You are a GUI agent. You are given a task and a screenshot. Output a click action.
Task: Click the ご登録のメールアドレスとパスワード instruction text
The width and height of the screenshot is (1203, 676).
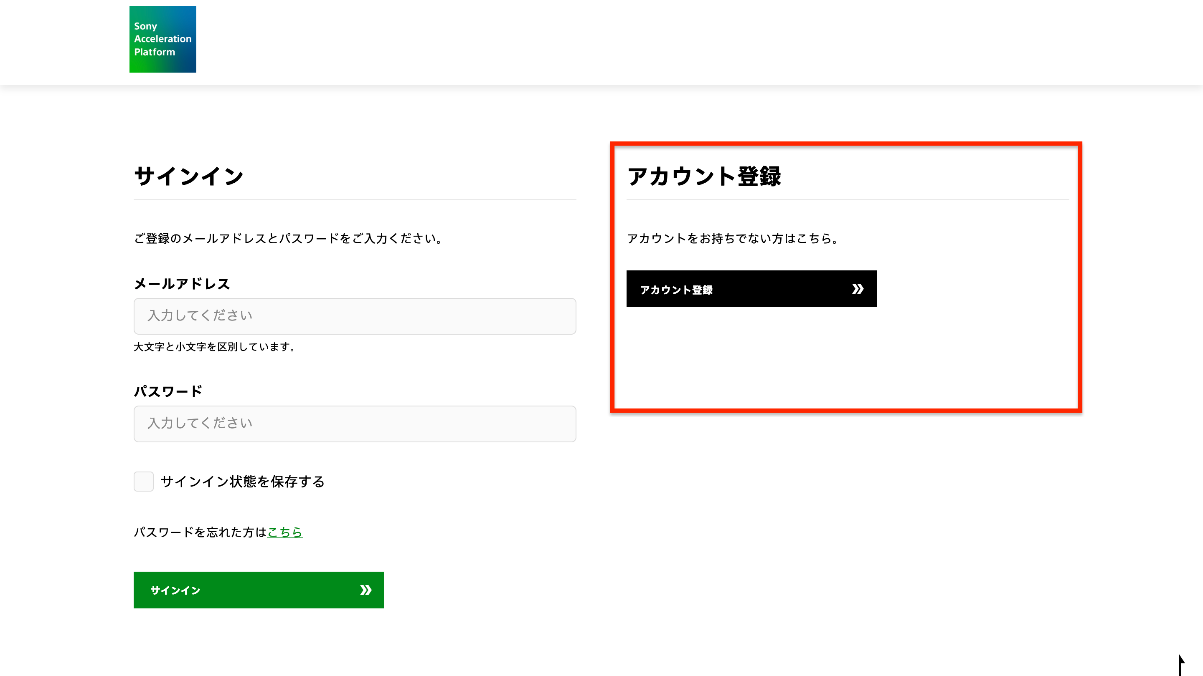pyautogui.click(x=288, y=238)
